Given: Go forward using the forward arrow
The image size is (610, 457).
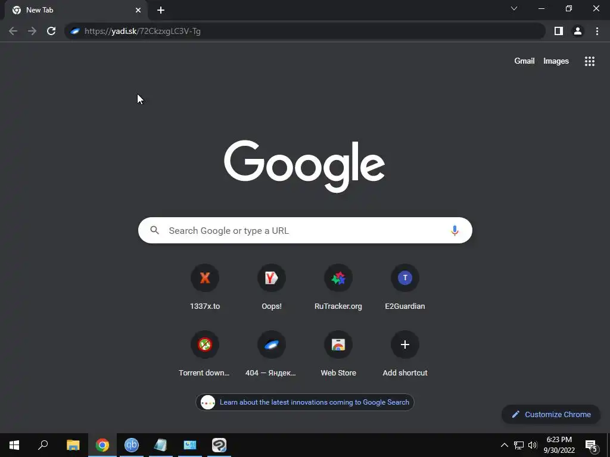Looking at the screenshot, I should point(32,31).
